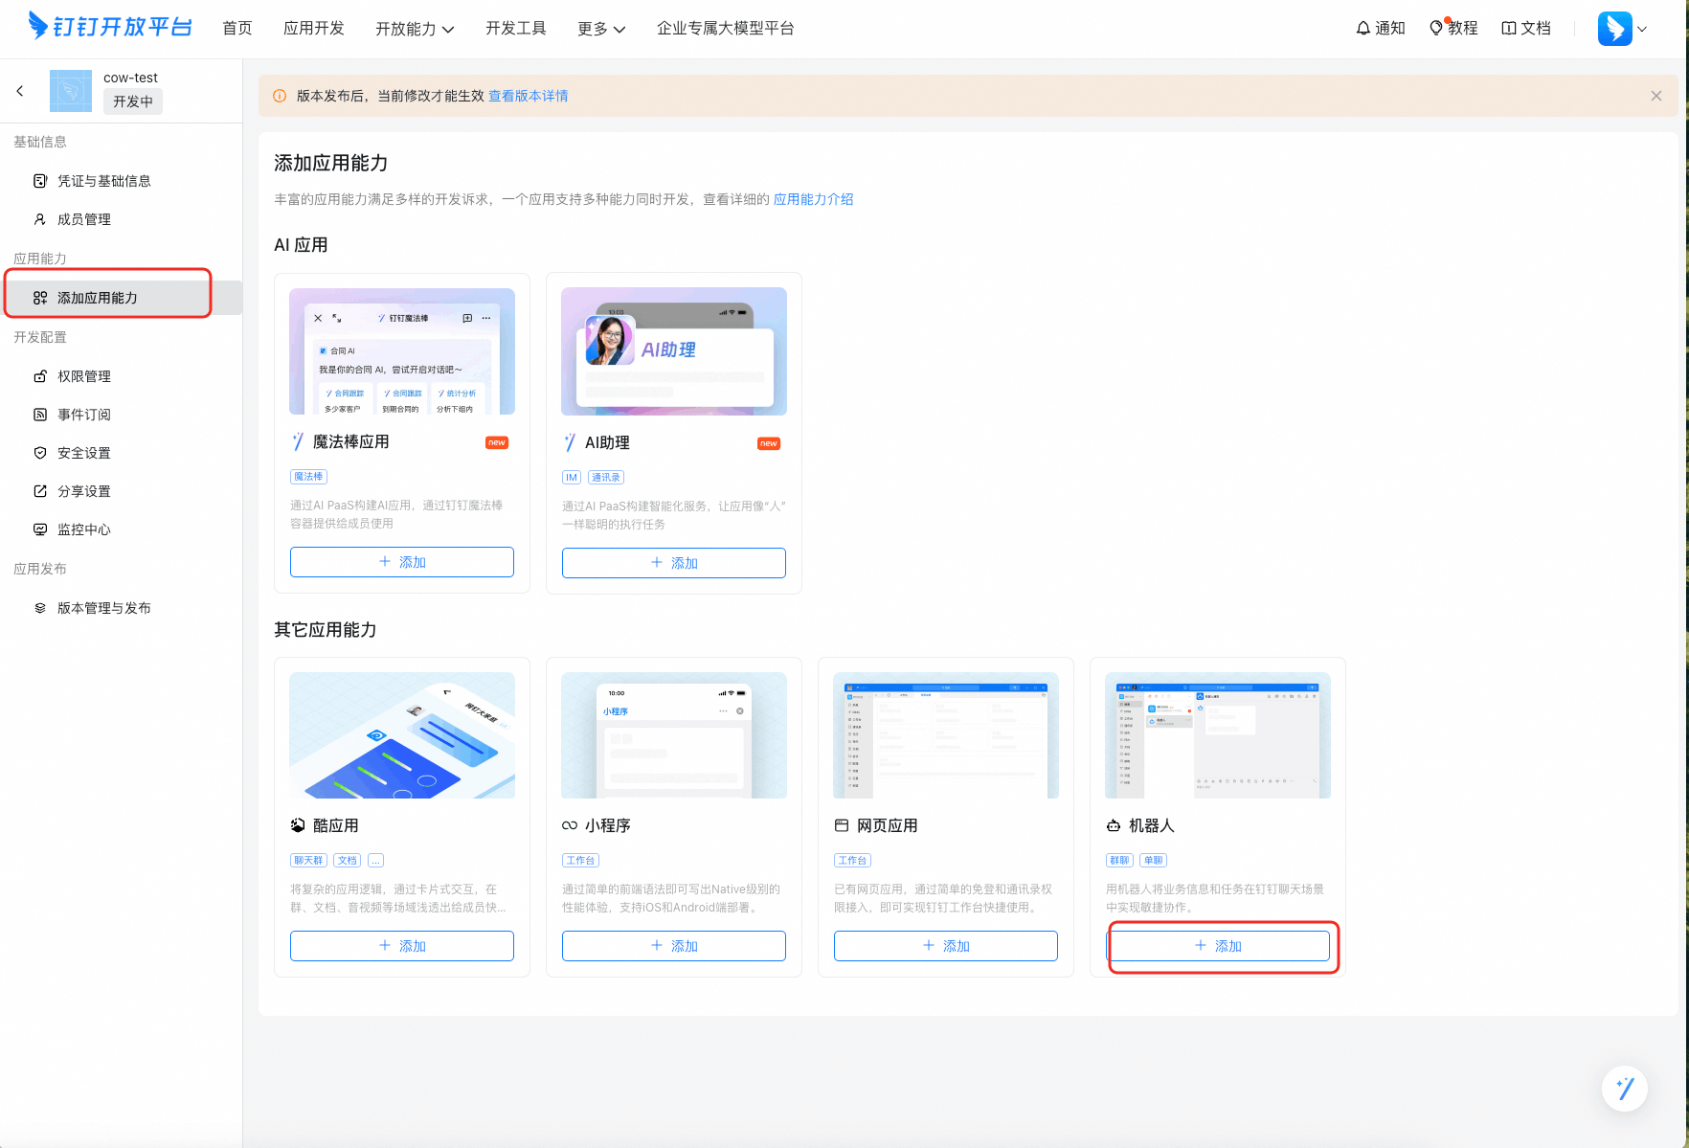Click the DingTalk Open Platform logo
The width and height of the screenshot is (1689, 1148).
(110, 27)
